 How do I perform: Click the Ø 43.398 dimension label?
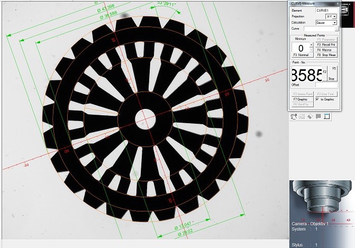point(106,8)
